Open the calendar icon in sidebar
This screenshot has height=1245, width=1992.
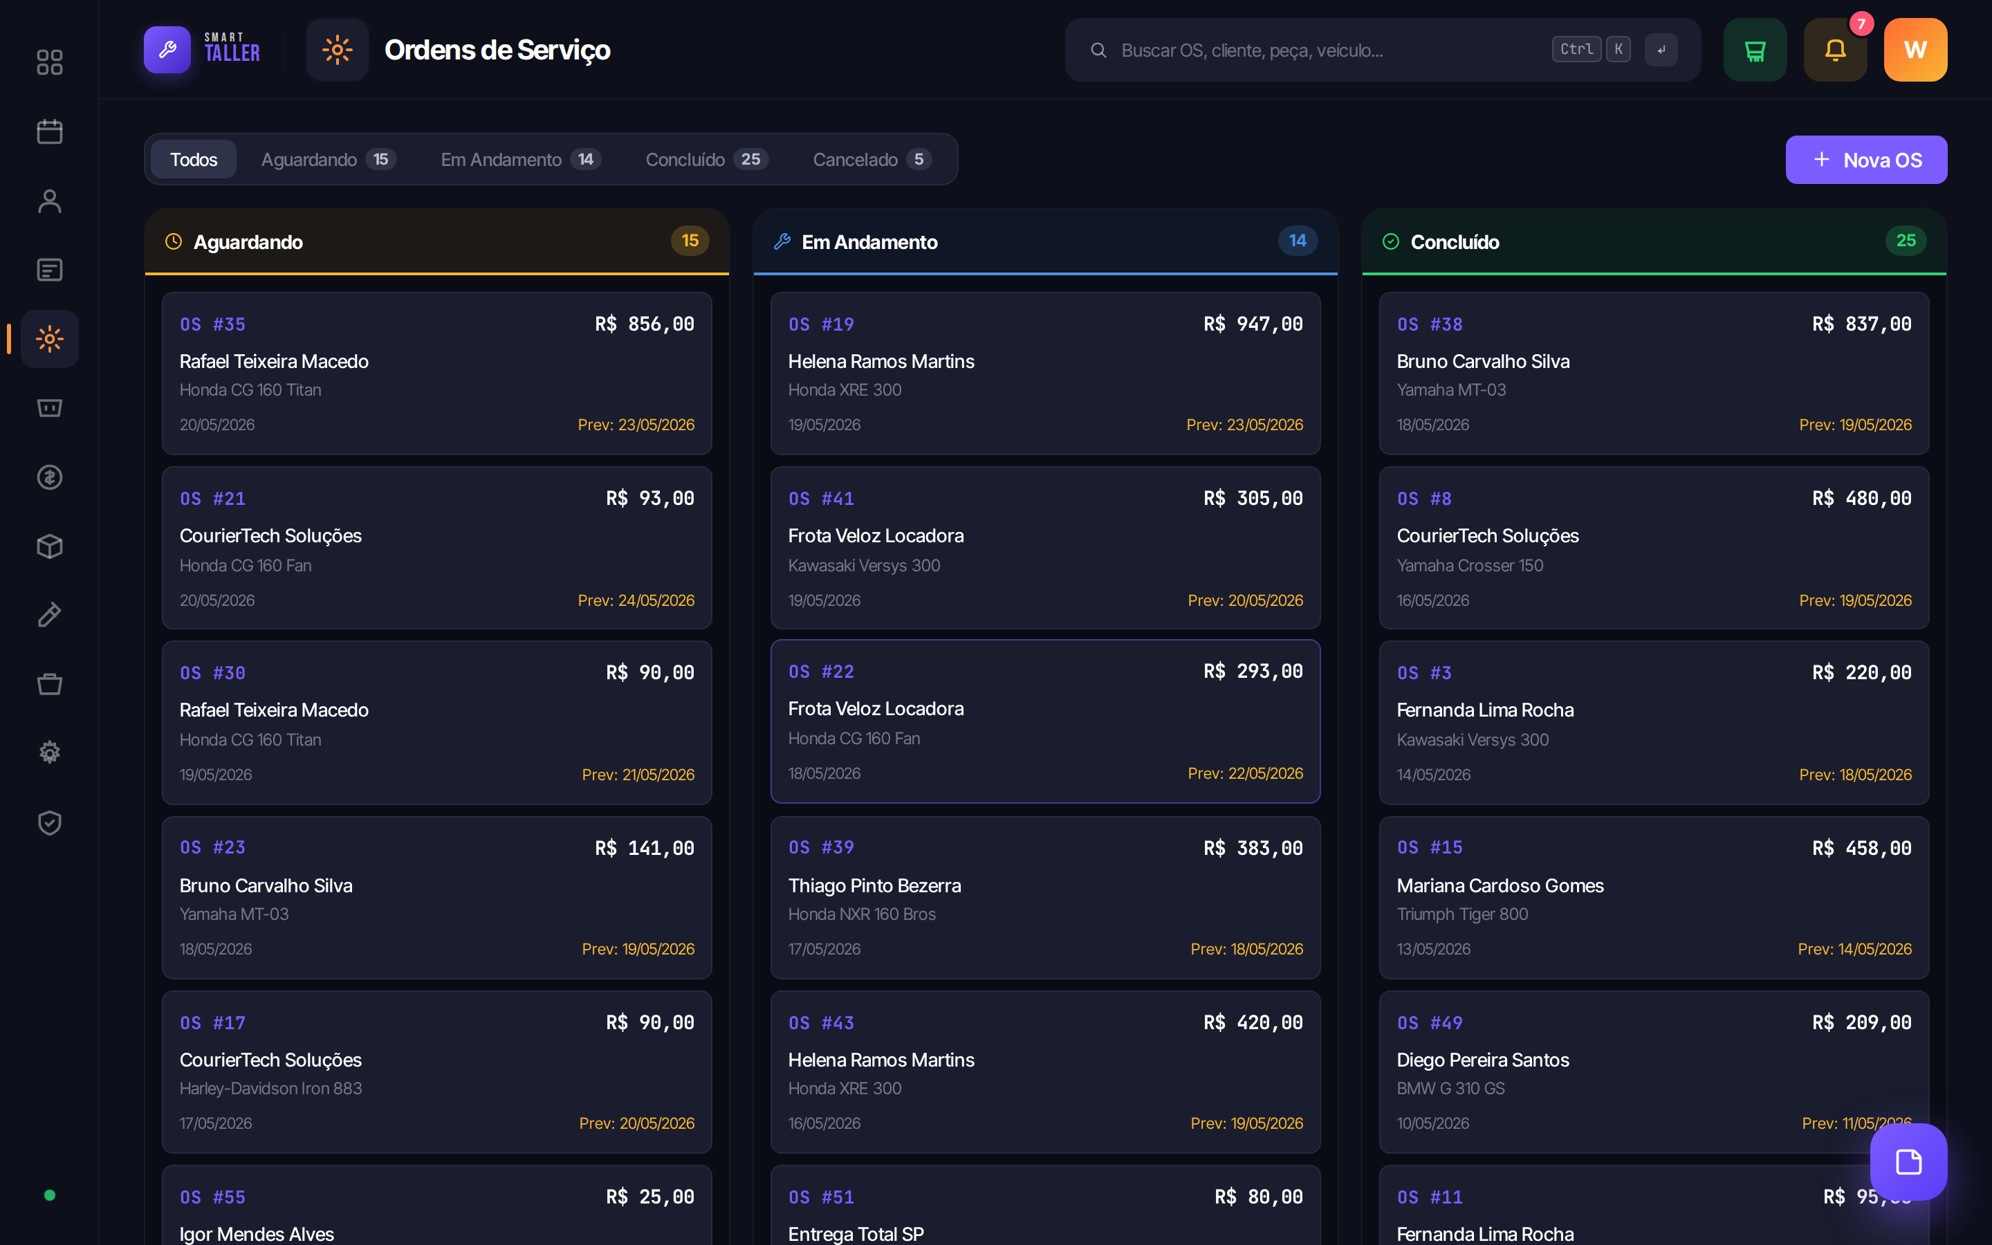coord(49,131)
